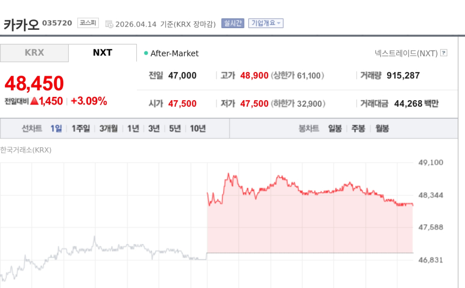The image size is (465, 288).
Task: Show the 5년 line chart
Action: 175,128
